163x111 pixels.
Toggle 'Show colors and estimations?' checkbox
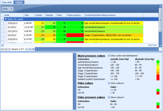click(x=109, y=56)
